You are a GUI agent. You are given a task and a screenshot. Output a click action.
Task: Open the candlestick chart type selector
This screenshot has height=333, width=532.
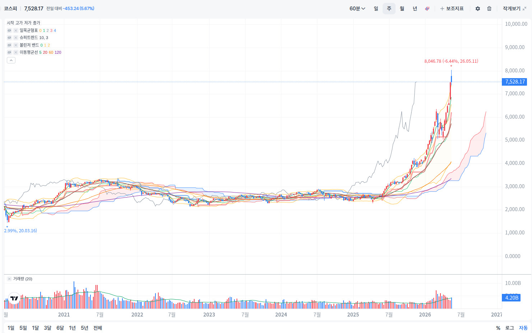point(427,9)
